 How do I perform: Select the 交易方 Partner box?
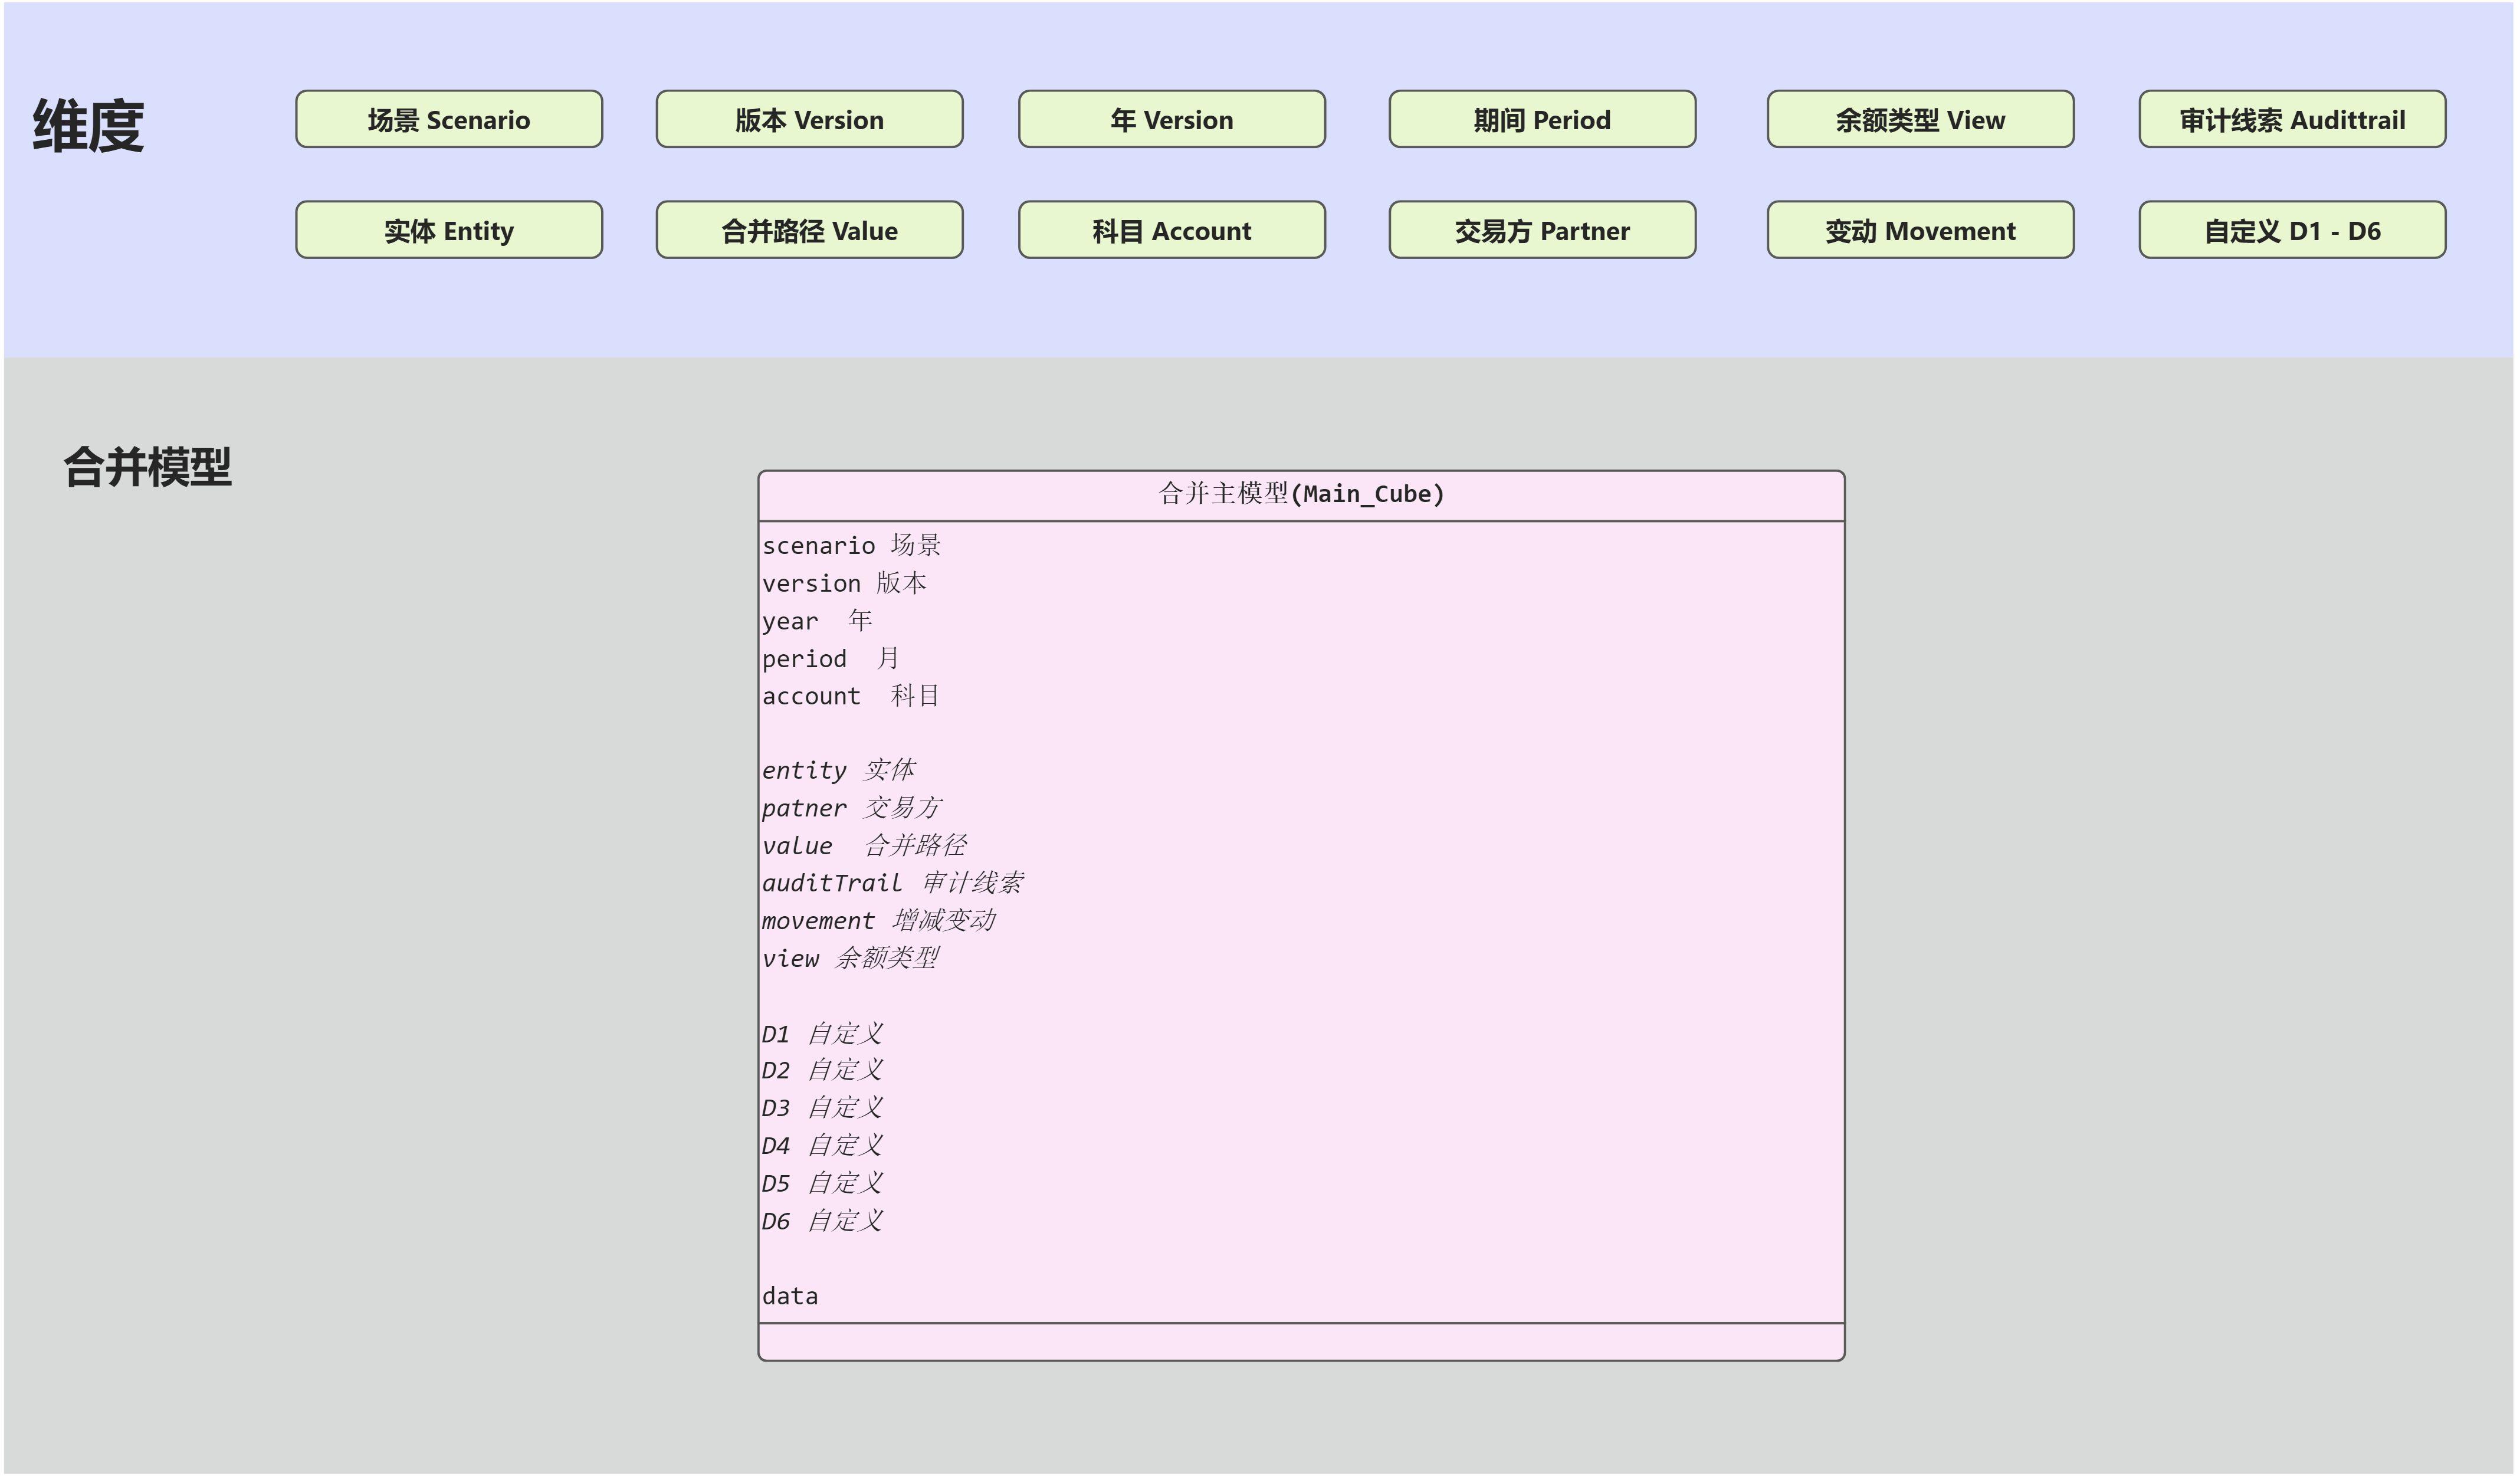coord(1542,231)
